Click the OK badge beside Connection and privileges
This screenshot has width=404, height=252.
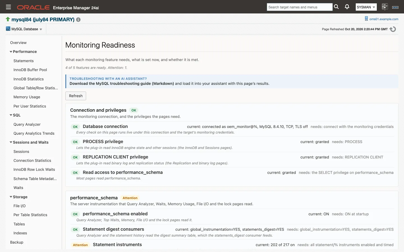134,110
